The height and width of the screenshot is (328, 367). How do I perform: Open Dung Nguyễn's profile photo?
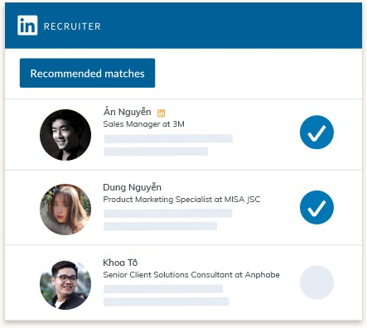65,210
